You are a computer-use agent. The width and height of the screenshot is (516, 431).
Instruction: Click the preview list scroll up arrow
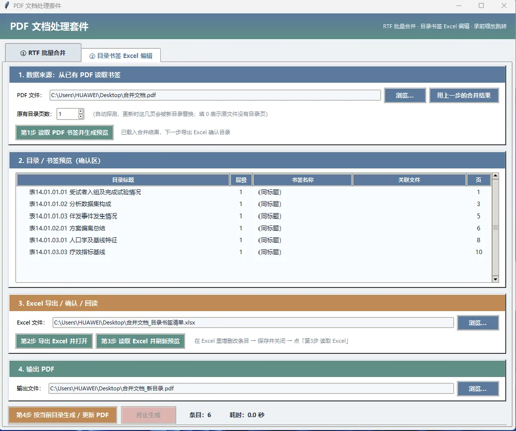(x=495, y=176)
